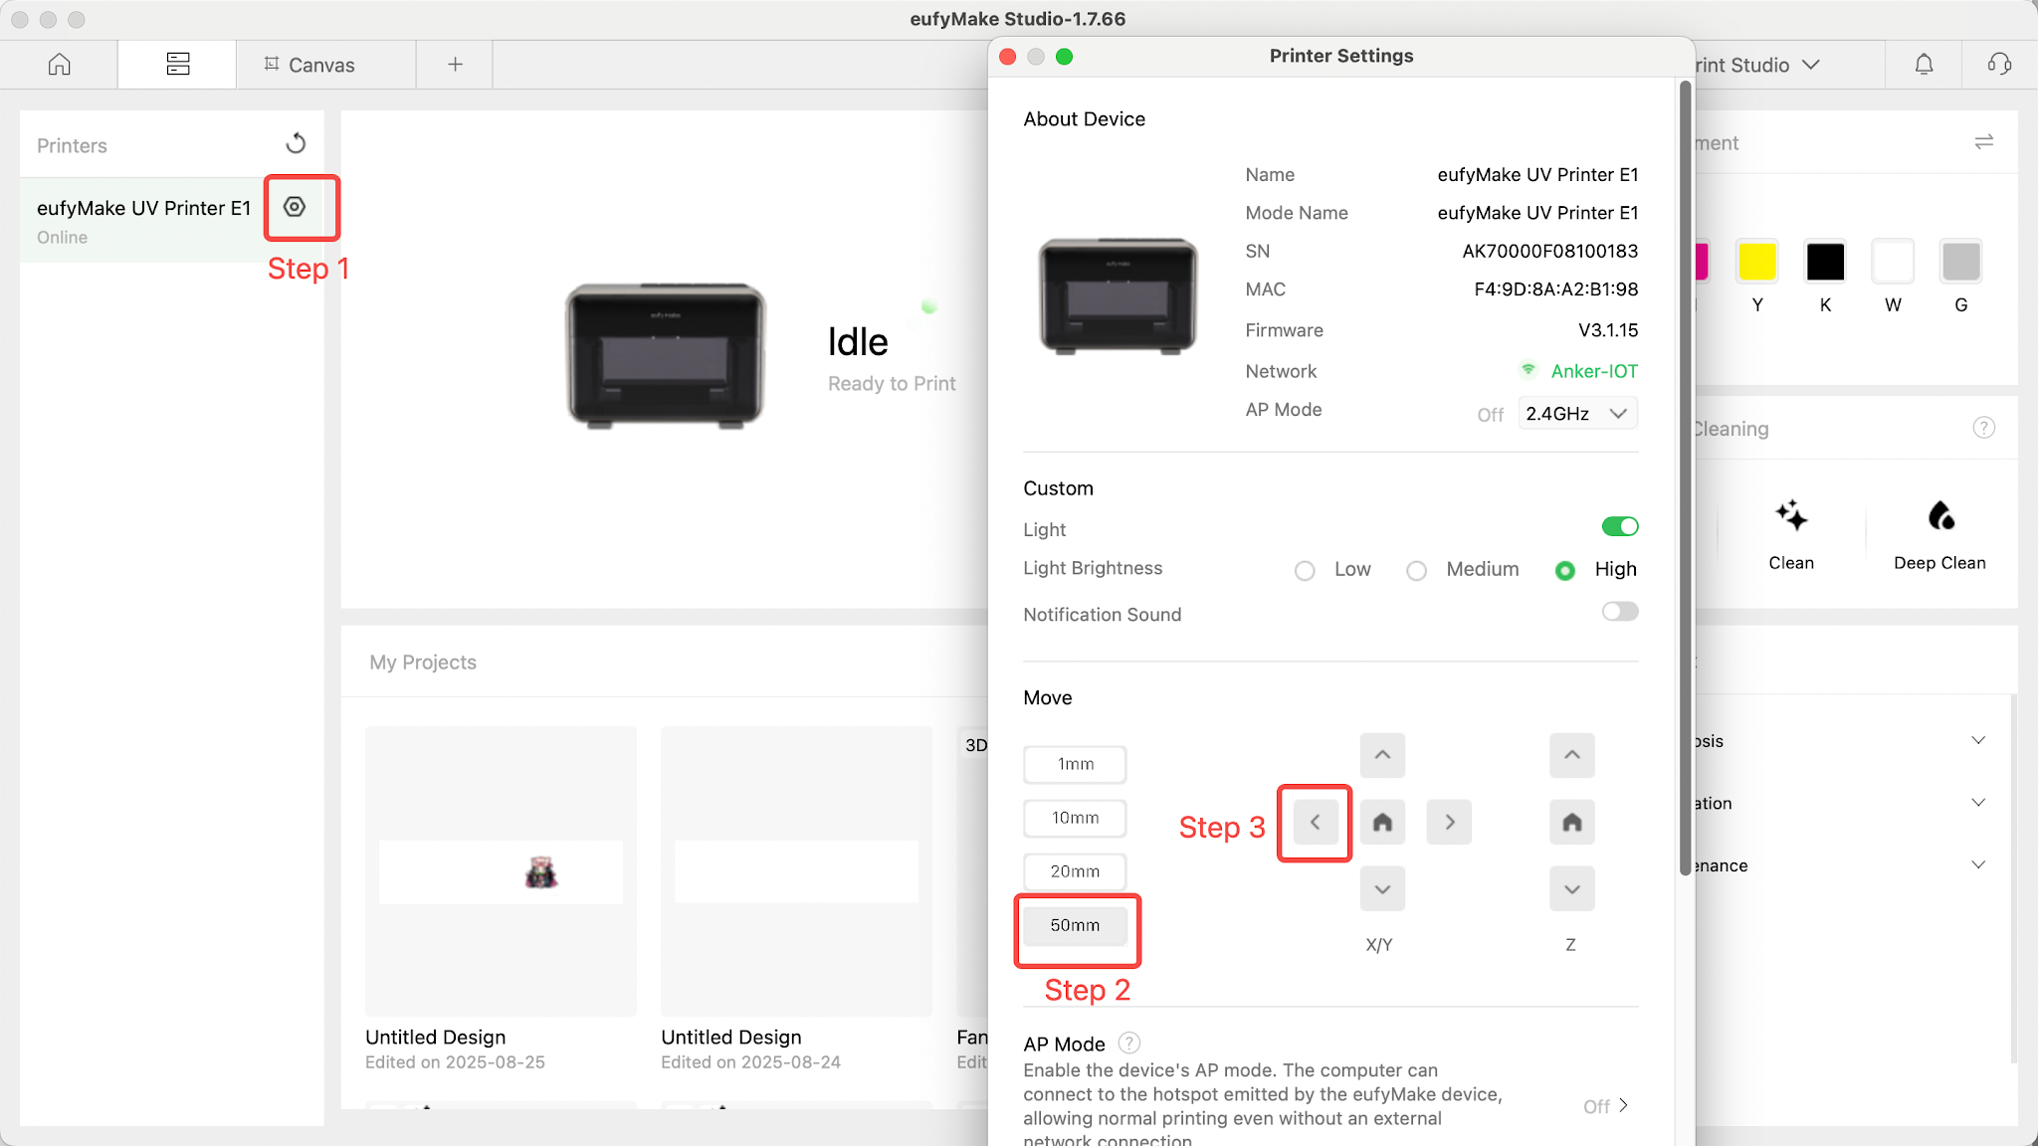Home the Z axis
2038x1146 pixels.
1571,822
